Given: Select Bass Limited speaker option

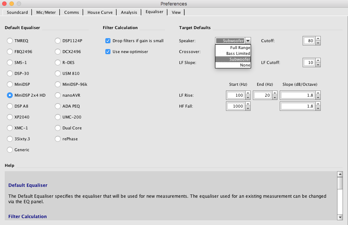Looking at the screenshot, I should [233, 53].
